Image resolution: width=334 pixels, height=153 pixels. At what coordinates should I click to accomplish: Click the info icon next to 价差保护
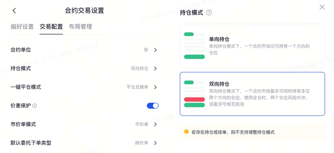coord(35,106)
